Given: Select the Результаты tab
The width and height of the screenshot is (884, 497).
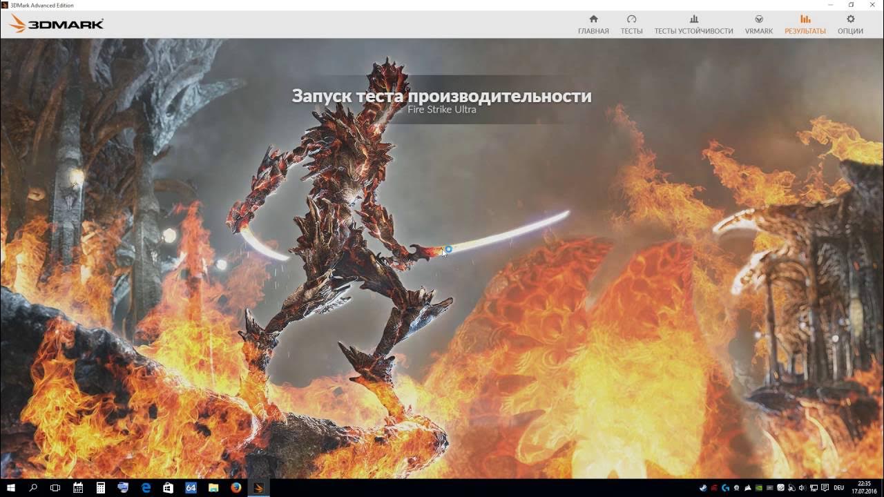Looking at the screenshot, I should click(805, 25).
